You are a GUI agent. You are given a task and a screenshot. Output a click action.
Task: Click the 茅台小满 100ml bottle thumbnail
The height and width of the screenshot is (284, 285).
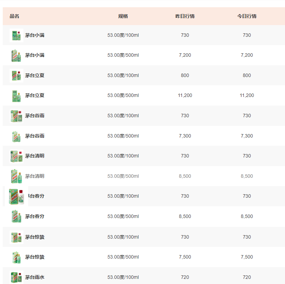tap(17, 35)
